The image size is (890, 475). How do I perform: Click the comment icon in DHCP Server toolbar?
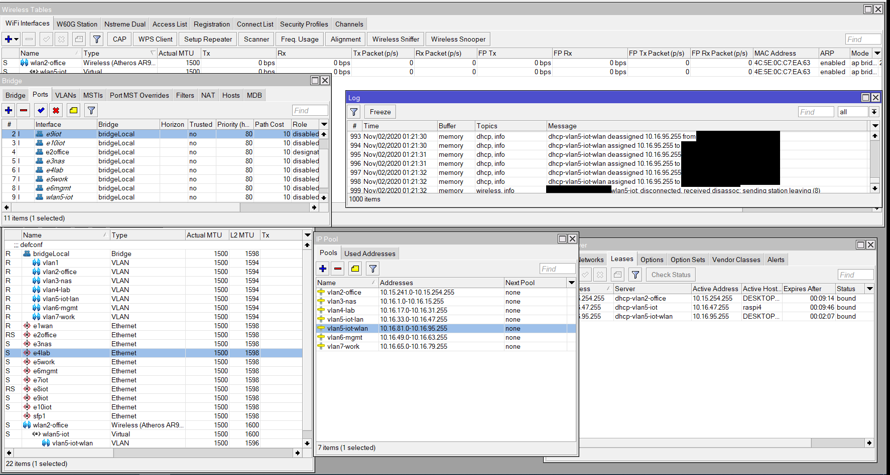pos(618,275)
